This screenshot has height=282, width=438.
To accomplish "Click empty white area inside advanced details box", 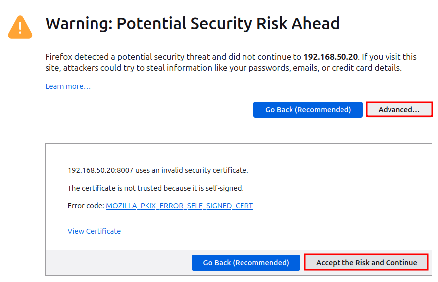I will [335, 195].
